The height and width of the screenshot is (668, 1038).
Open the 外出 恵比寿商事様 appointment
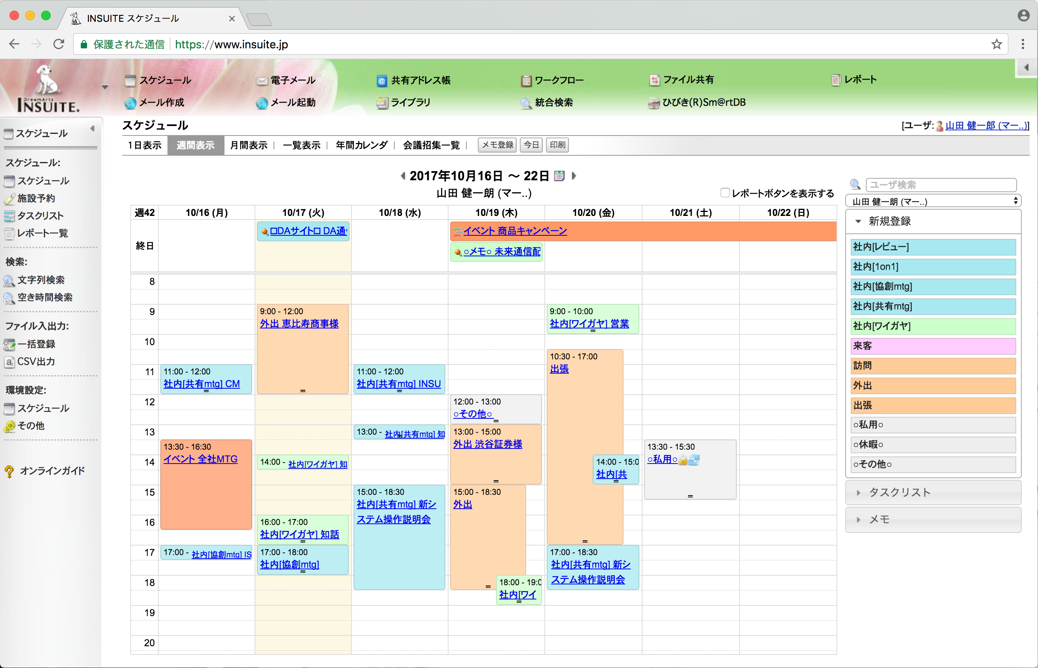tap(299, 324)
